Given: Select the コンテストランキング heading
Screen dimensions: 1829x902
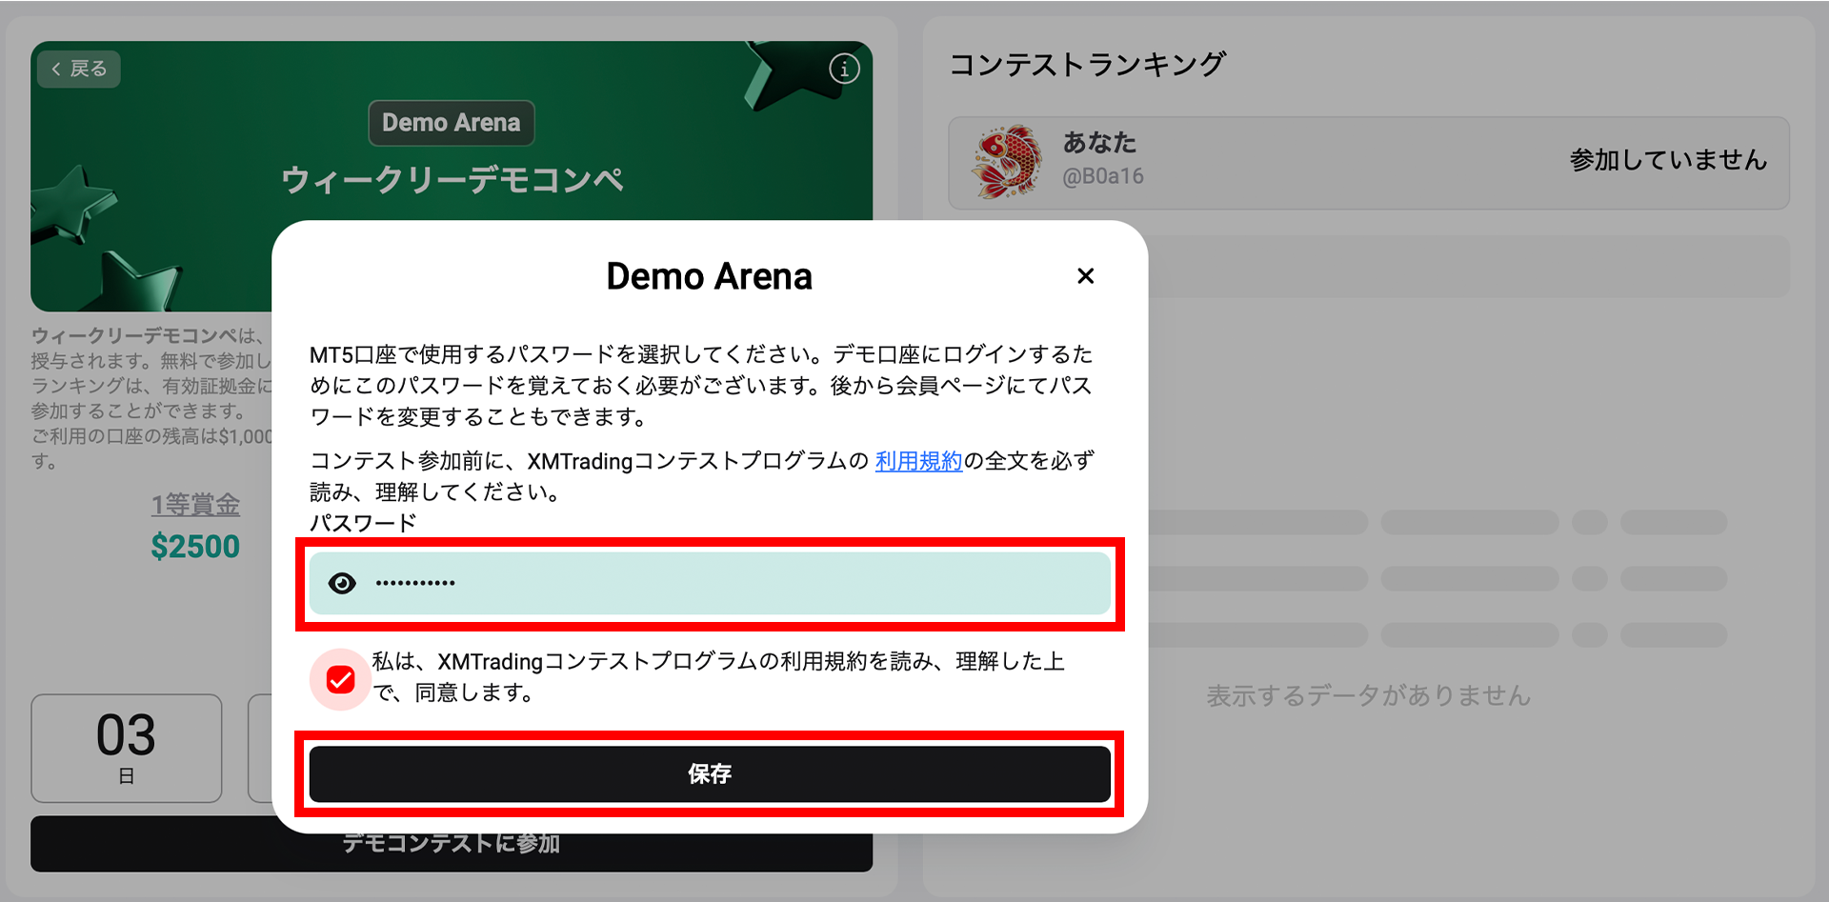Looking at the screenshot, I should coord(1087,64).
